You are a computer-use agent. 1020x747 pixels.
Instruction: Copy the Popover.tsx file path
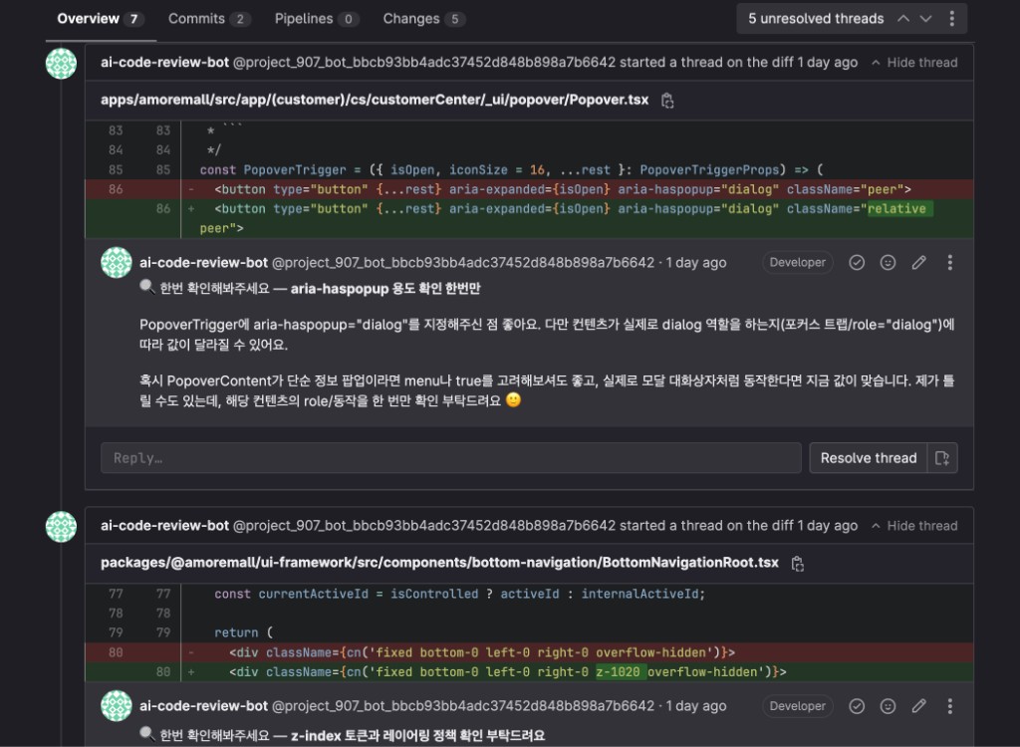point(668,101)
